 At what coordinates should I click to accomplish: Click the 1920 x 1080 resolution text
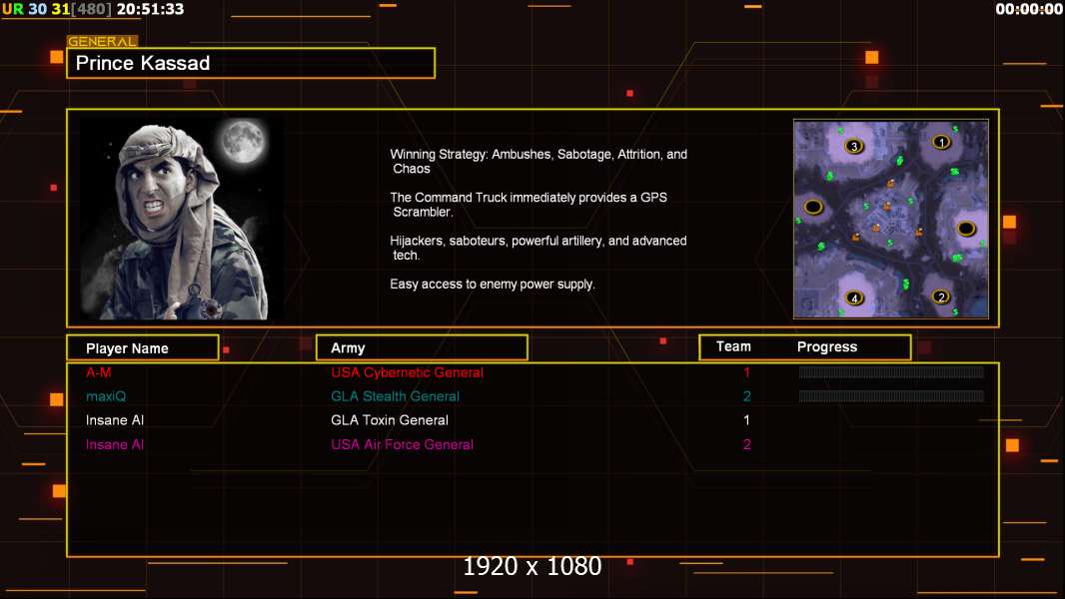[x=532, y=566]
